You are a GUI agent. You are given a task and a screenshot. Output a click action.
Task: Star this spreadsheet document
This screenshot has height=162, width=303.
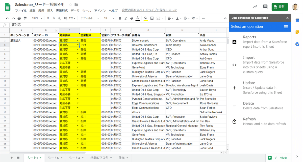tap(70, 5)
